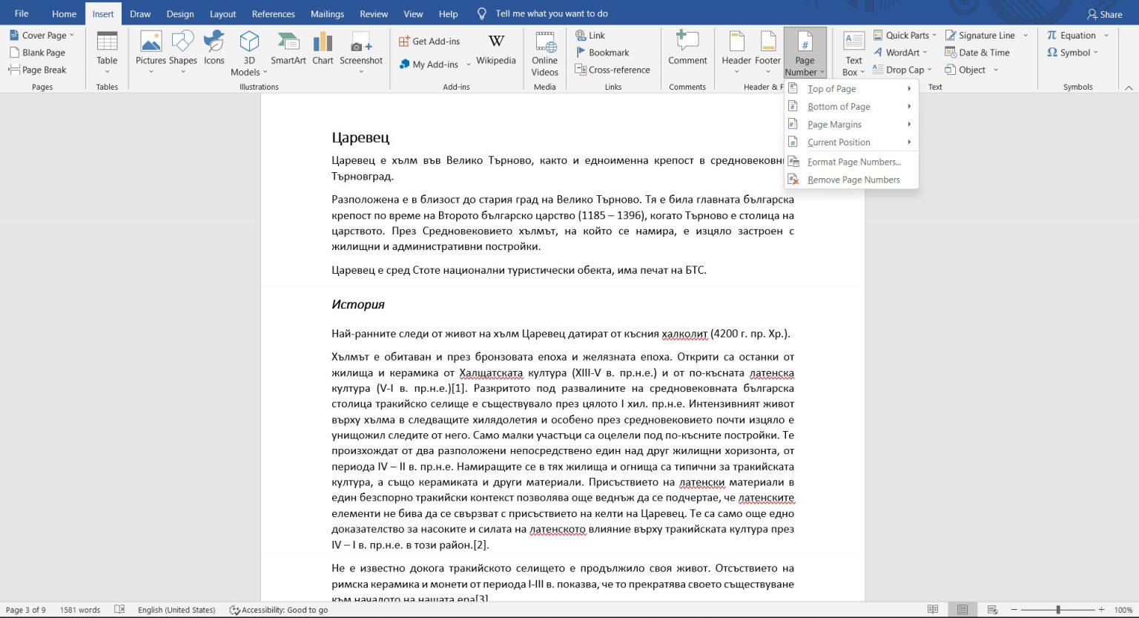
Task: Insert a Chart
Action: point(323,49)
